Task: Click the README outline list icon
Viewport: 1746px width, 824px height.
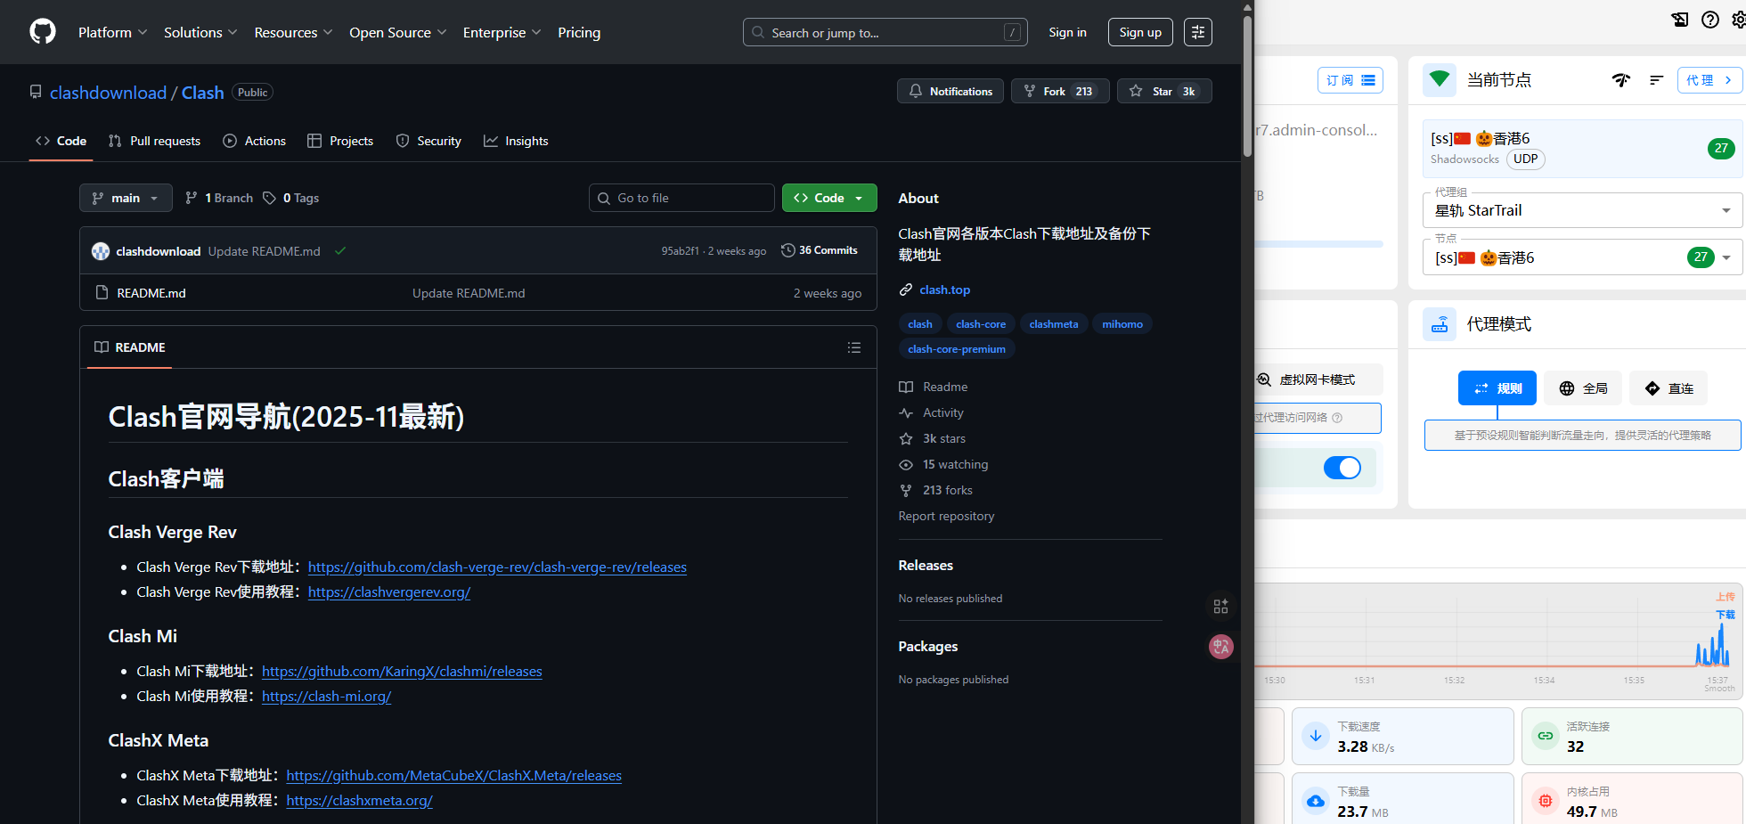Action: (853, 347)
